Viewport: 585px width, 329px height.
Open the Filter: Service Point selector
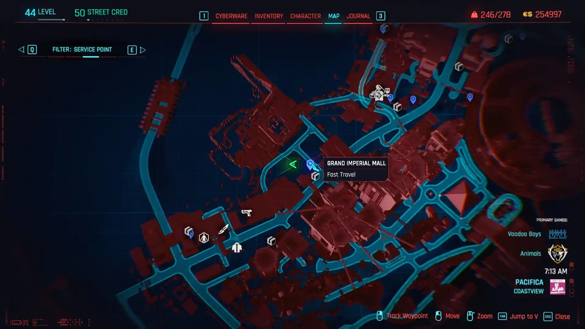click(x=82, y=49)
